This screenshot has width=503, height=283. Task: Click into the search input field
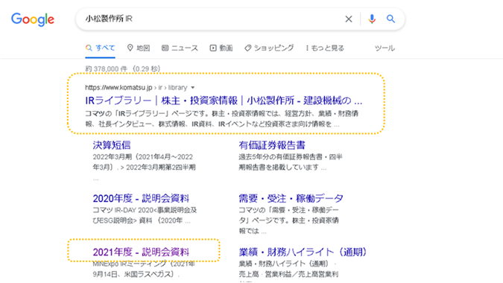212,19
